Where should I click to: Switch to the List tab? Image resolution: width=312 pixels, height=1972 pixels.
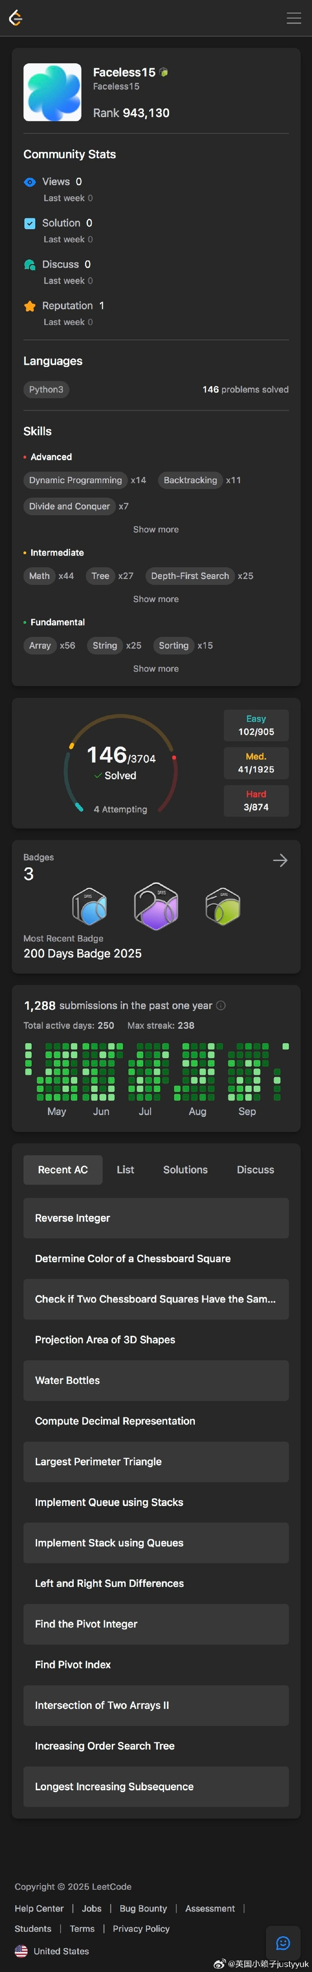125,1170
